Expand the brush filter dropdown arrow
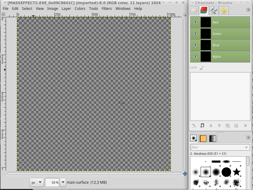 pos(246,147)
